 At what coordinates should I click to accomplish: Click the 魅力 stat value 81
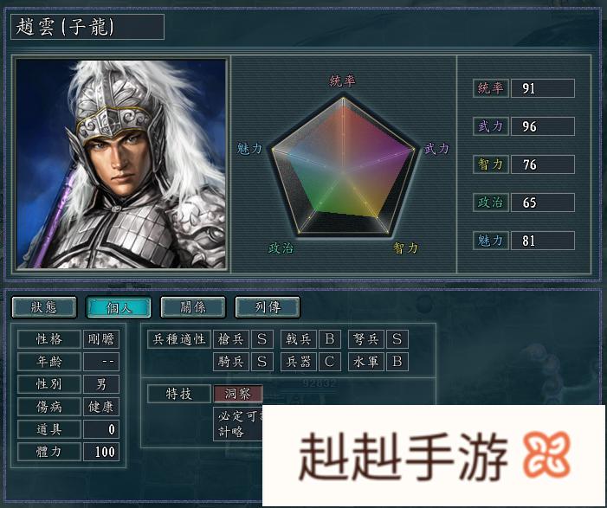(x=542, y=241)
